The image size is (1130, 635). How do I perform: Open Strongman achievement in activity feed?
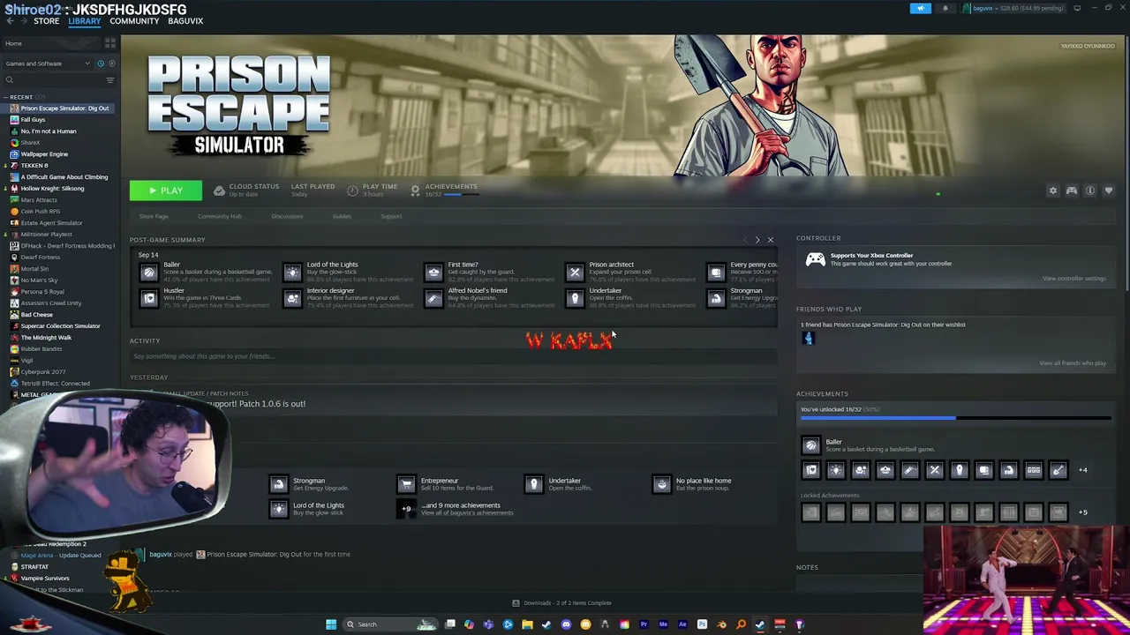click(x=279, y=484)
